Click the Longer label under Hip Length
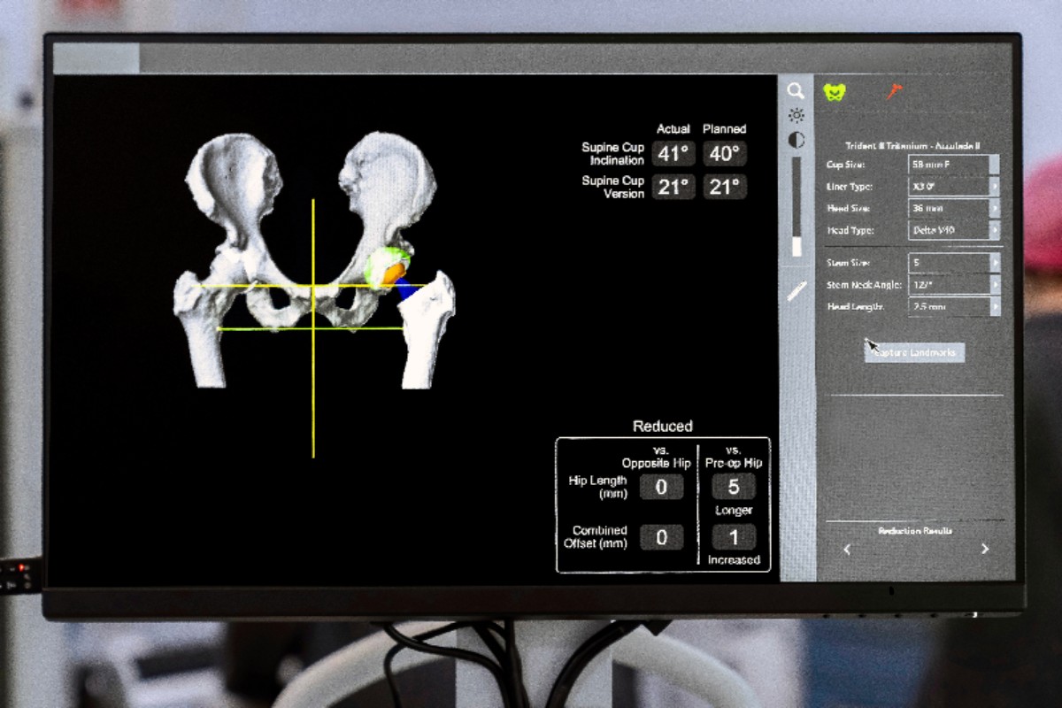 click(734, 511)
